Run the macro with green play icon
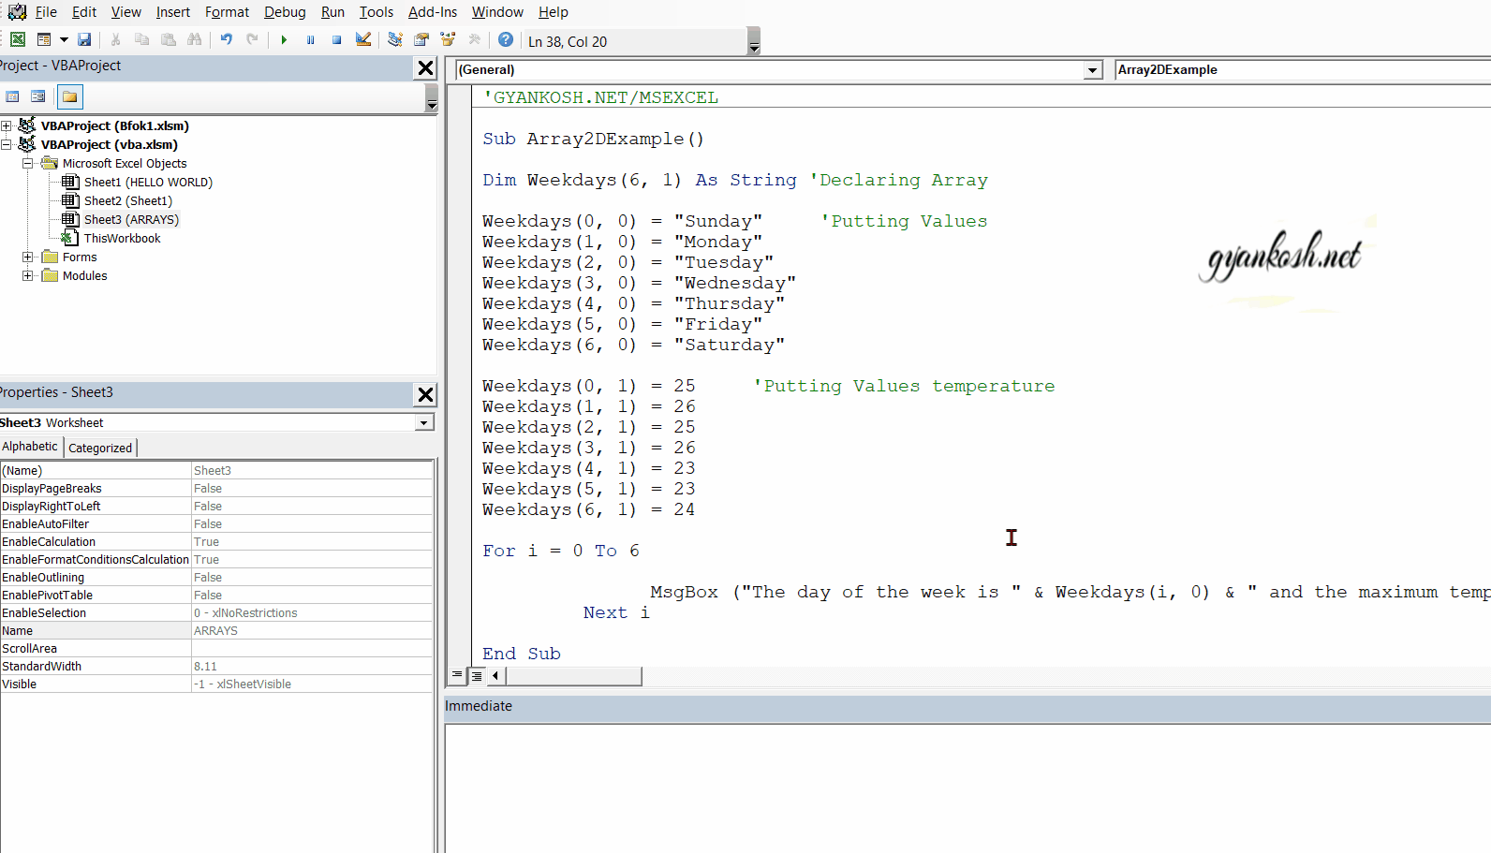 284,39
